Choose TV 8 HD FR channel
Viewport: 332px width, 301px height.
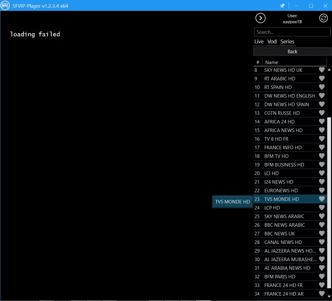(x=290, y=139)
